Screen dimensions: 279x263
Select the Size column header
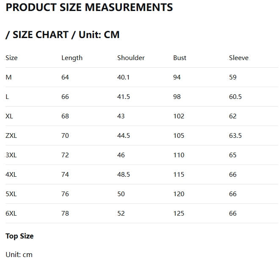(x=11, y=58)
